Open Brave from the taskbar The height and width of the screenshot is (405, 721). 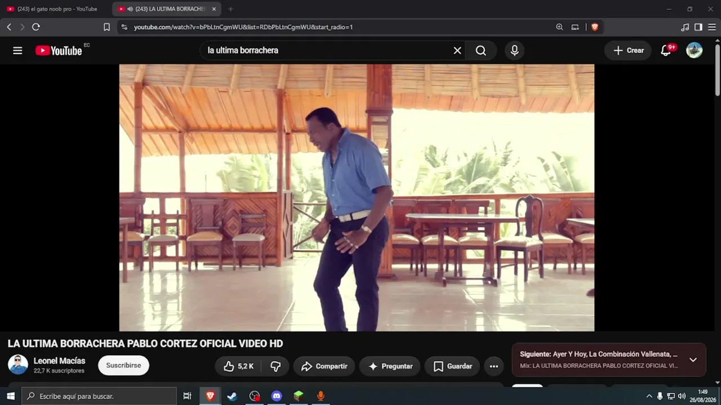tap(211, 396)
